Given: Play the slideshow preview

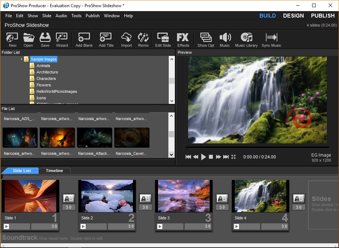Looking at the screenshot, I should 204,157.
